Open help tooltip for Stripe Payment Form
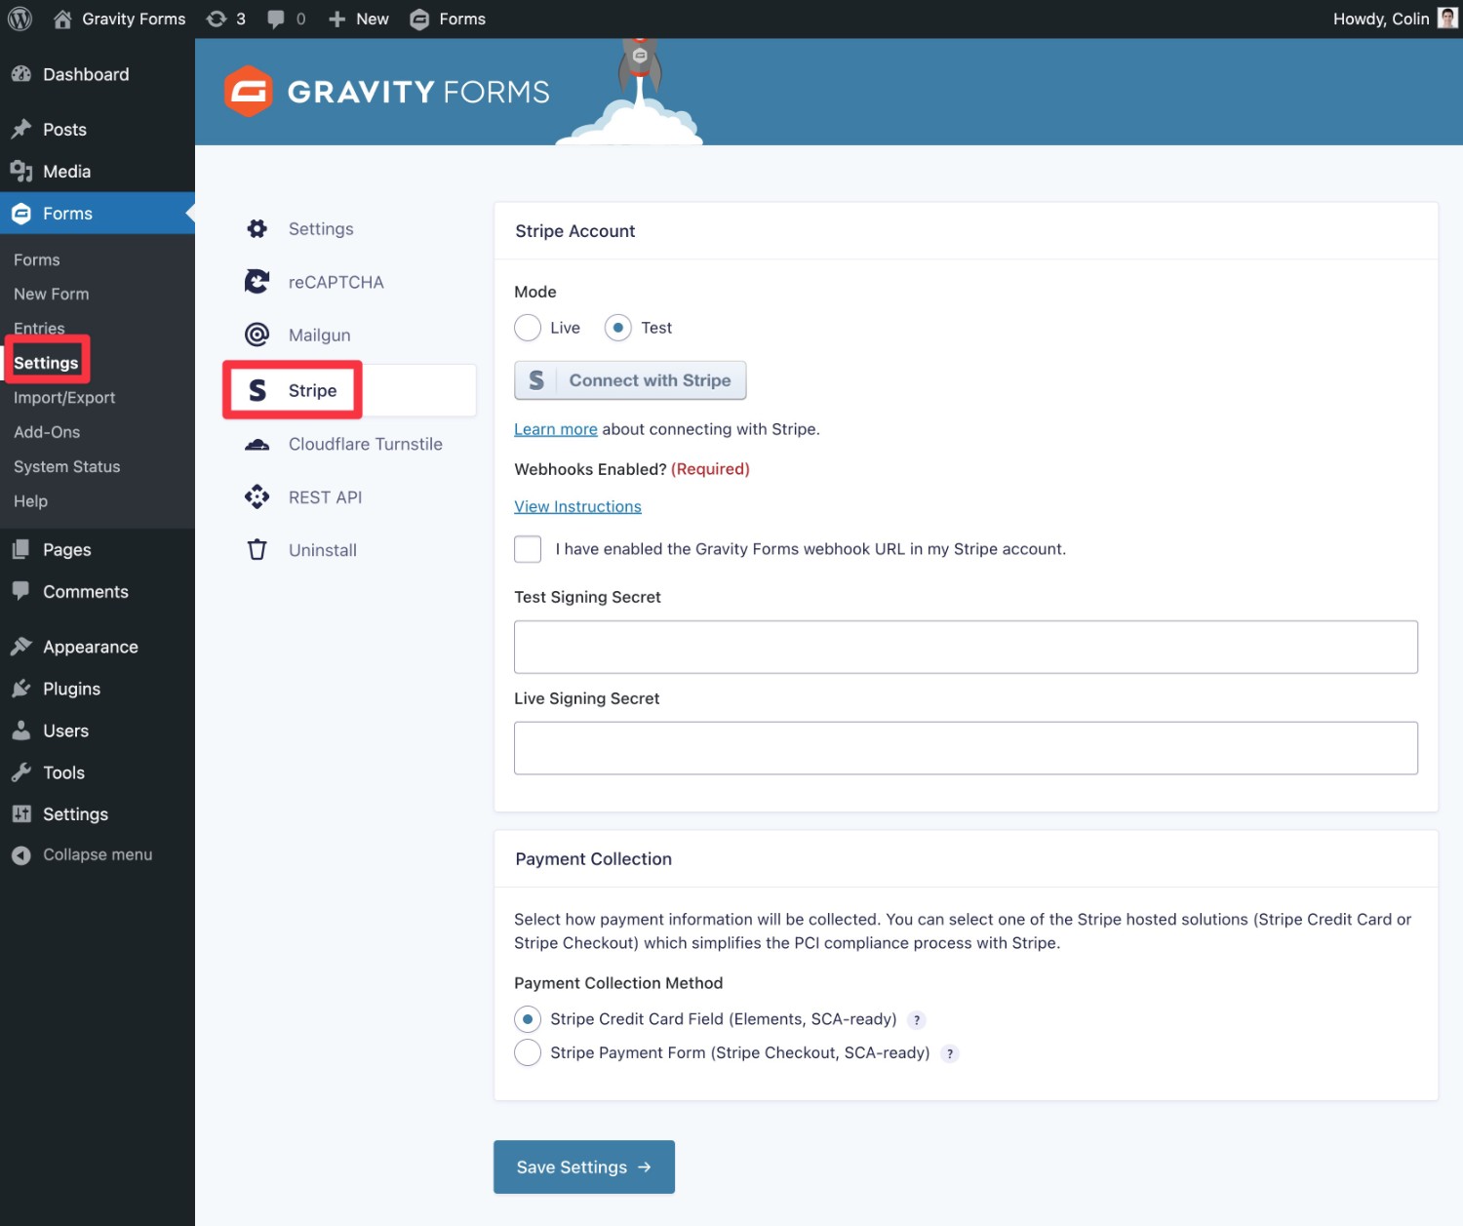Image resolution: width=1463 pixels, height=1226 pixels. (x=950, y=1054)
